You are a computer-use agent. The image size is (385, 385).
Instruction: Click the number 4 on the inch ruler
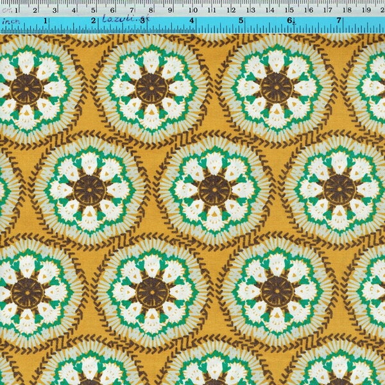point(191,21)
